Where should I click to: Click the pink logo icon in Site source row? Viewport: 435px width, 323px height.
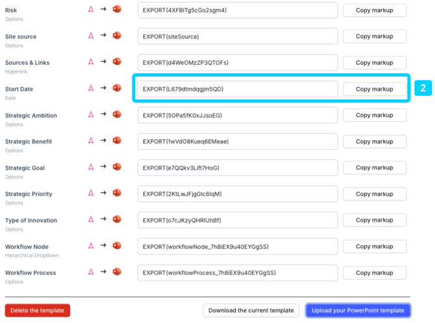tap(91, 36)
